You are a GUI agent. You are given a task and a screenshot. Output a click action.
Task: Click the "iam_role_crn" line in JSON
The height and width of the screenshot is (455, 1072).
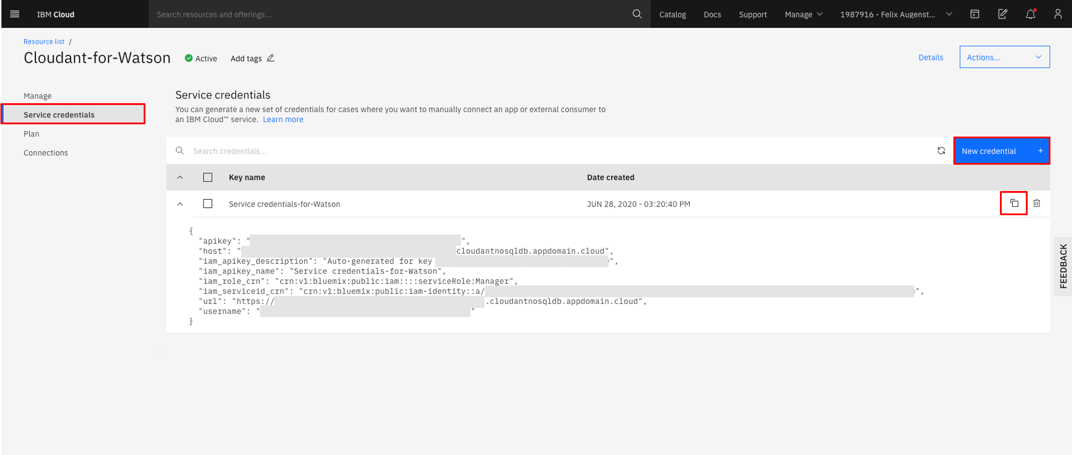click(358, 281)
